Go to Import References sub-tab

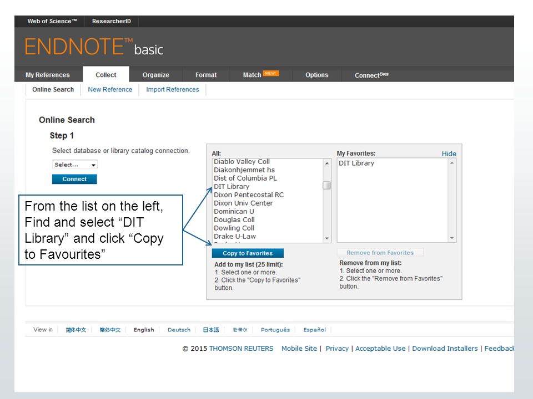pos(173,90)
